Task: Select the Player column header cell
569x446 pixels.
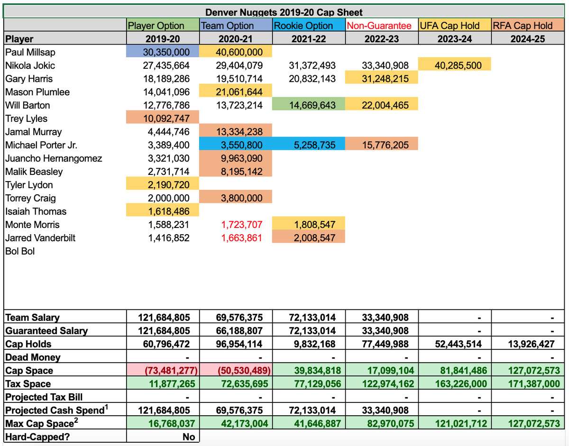Action: (x=65, y=39)
